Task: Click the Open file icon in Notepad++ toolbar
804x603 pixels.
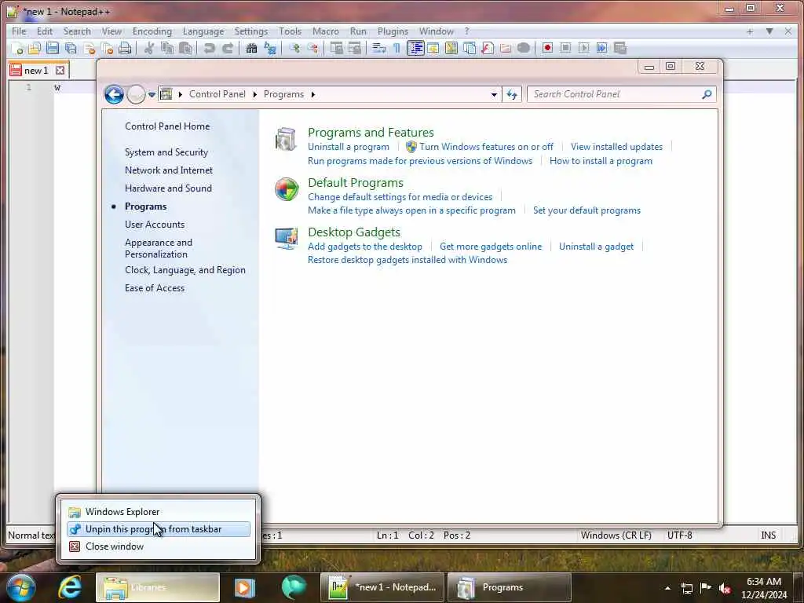Action: [x=35, y=48]
